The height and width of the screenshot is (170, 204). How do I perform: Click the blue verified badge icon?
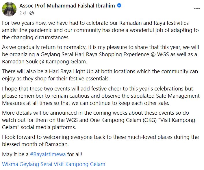119,6
